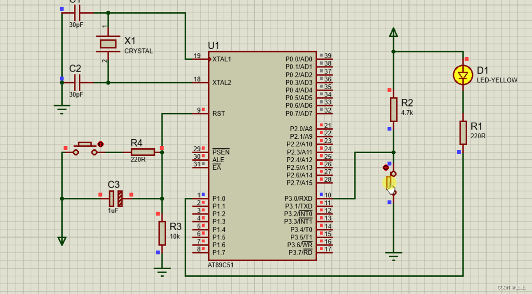Click the CRYSTAL value label
The height and width of the screenshot is (294, 532).
coord(139,51)
